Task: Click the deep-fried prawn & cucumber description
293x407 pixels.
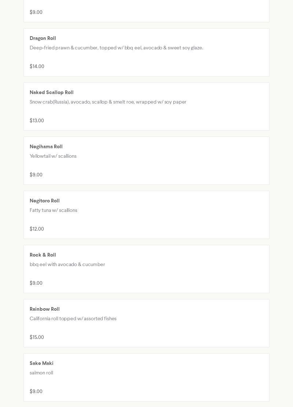Action: (116, 48)
